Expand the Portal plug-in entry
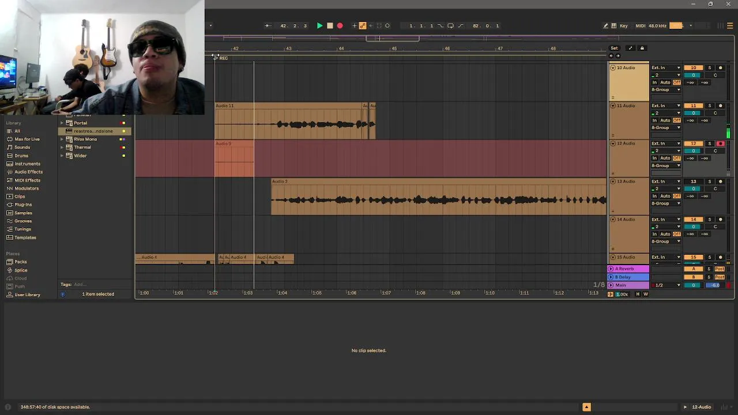 click(x=62, y=123)
